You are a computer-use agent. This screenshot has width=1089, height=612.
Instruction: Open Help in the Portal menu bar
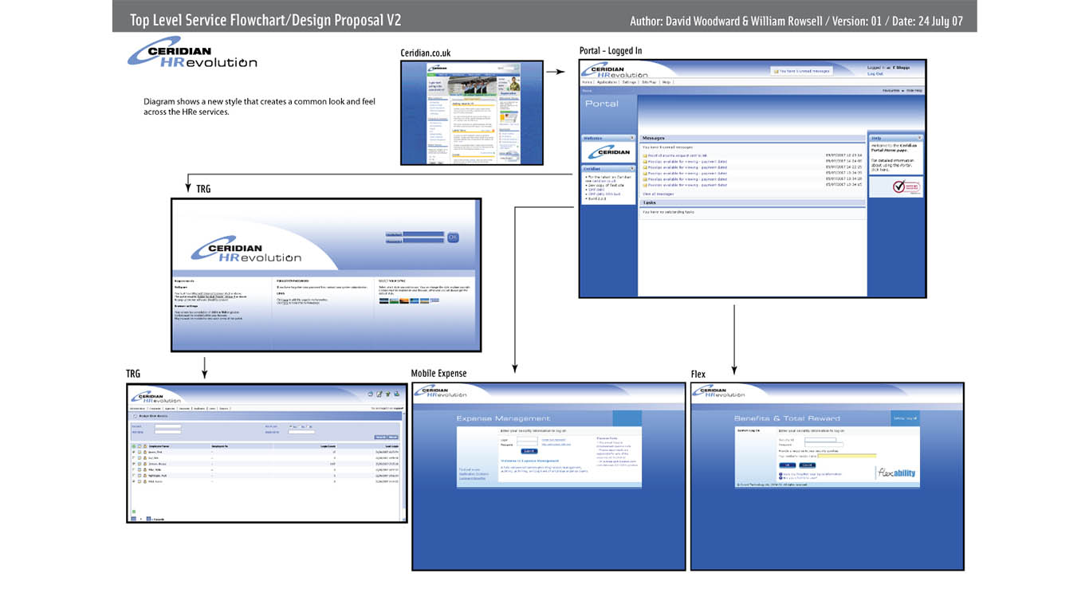coord(666,82)
